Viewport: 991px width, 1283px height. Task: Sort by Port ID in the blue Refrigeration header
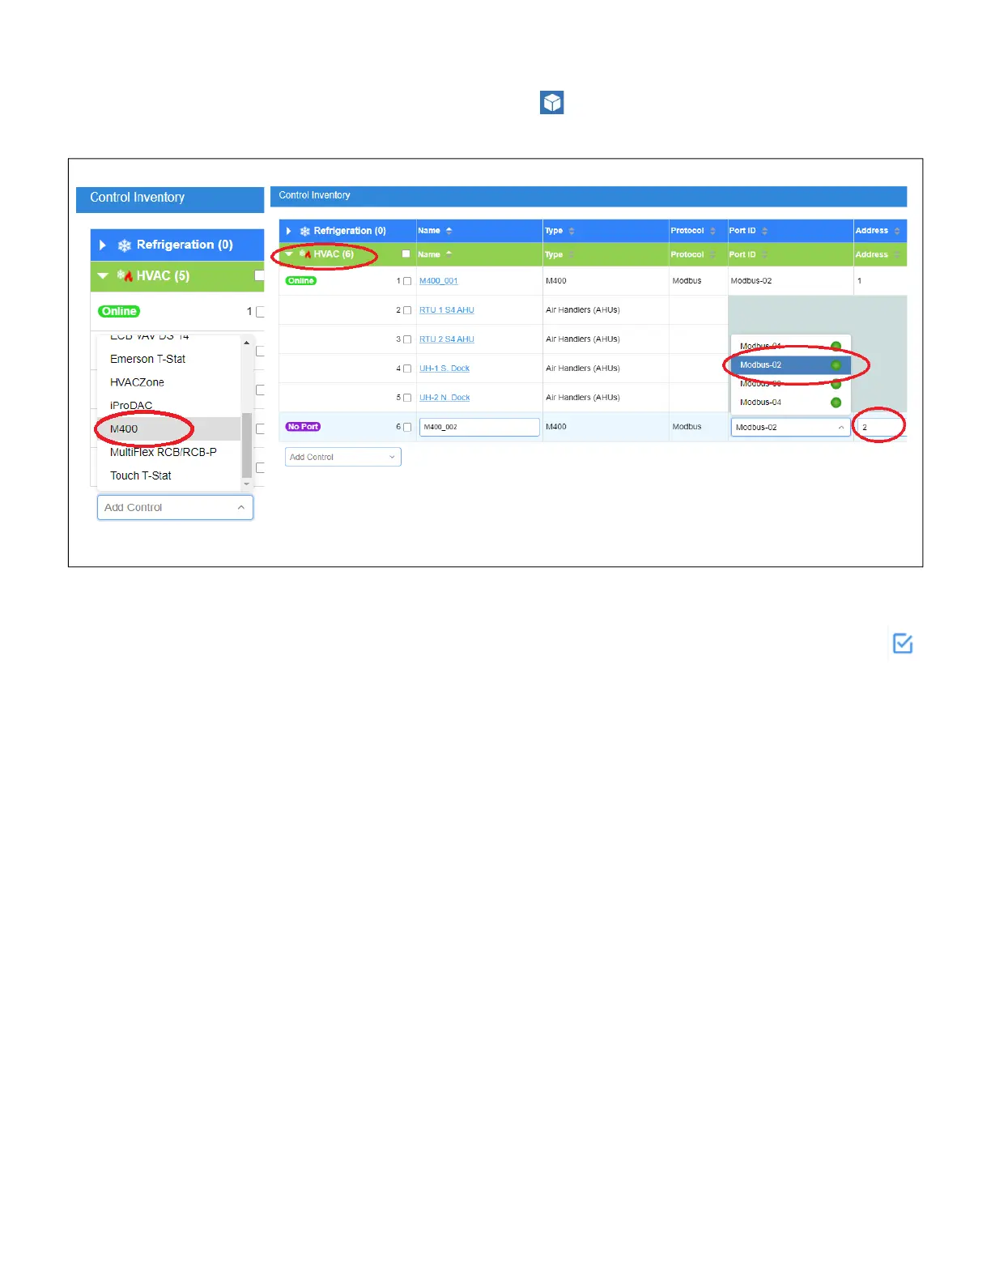click(764, 231)
